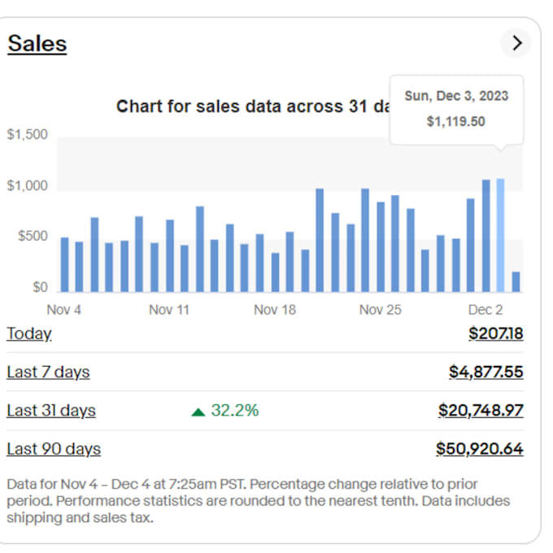Viewport: 553px width, 553px height.
Task: Open the Today sales link
Action: point(29,333)
